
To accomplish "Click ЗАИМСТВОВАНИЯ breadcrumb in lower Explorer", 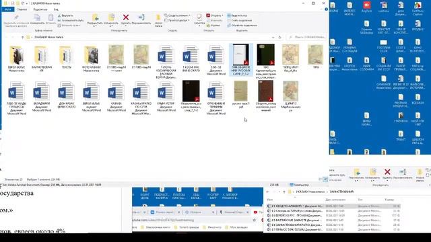I will click(341, 192).
